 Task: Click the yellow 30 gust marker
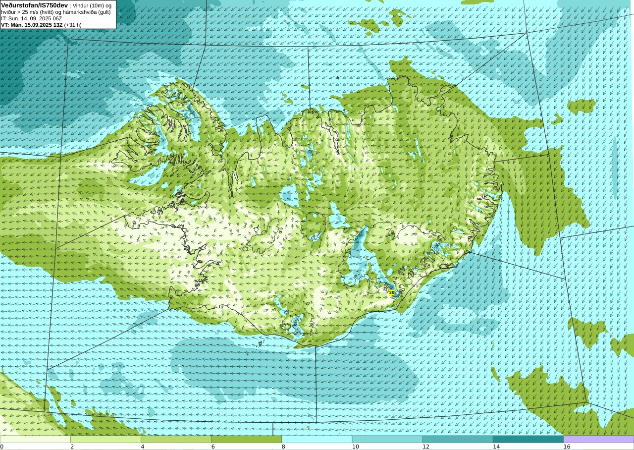tap(391, 293)
